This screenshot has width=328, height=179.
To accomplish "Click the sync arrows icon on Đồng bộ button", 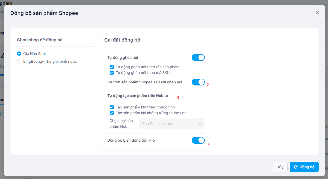I will point(296,167).
